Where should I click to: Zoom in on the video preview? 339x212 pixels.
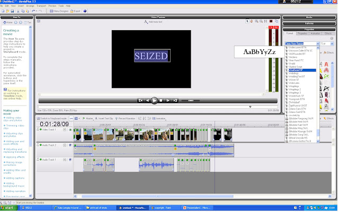point(256,21)
